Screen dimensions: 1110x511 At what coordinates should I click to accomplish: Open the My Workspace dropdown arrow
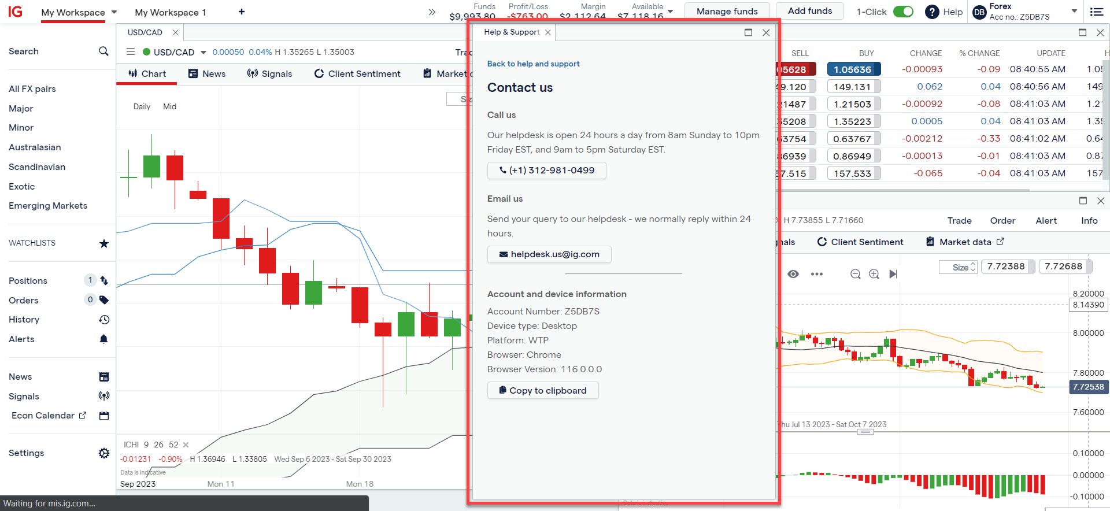(114, 12)
